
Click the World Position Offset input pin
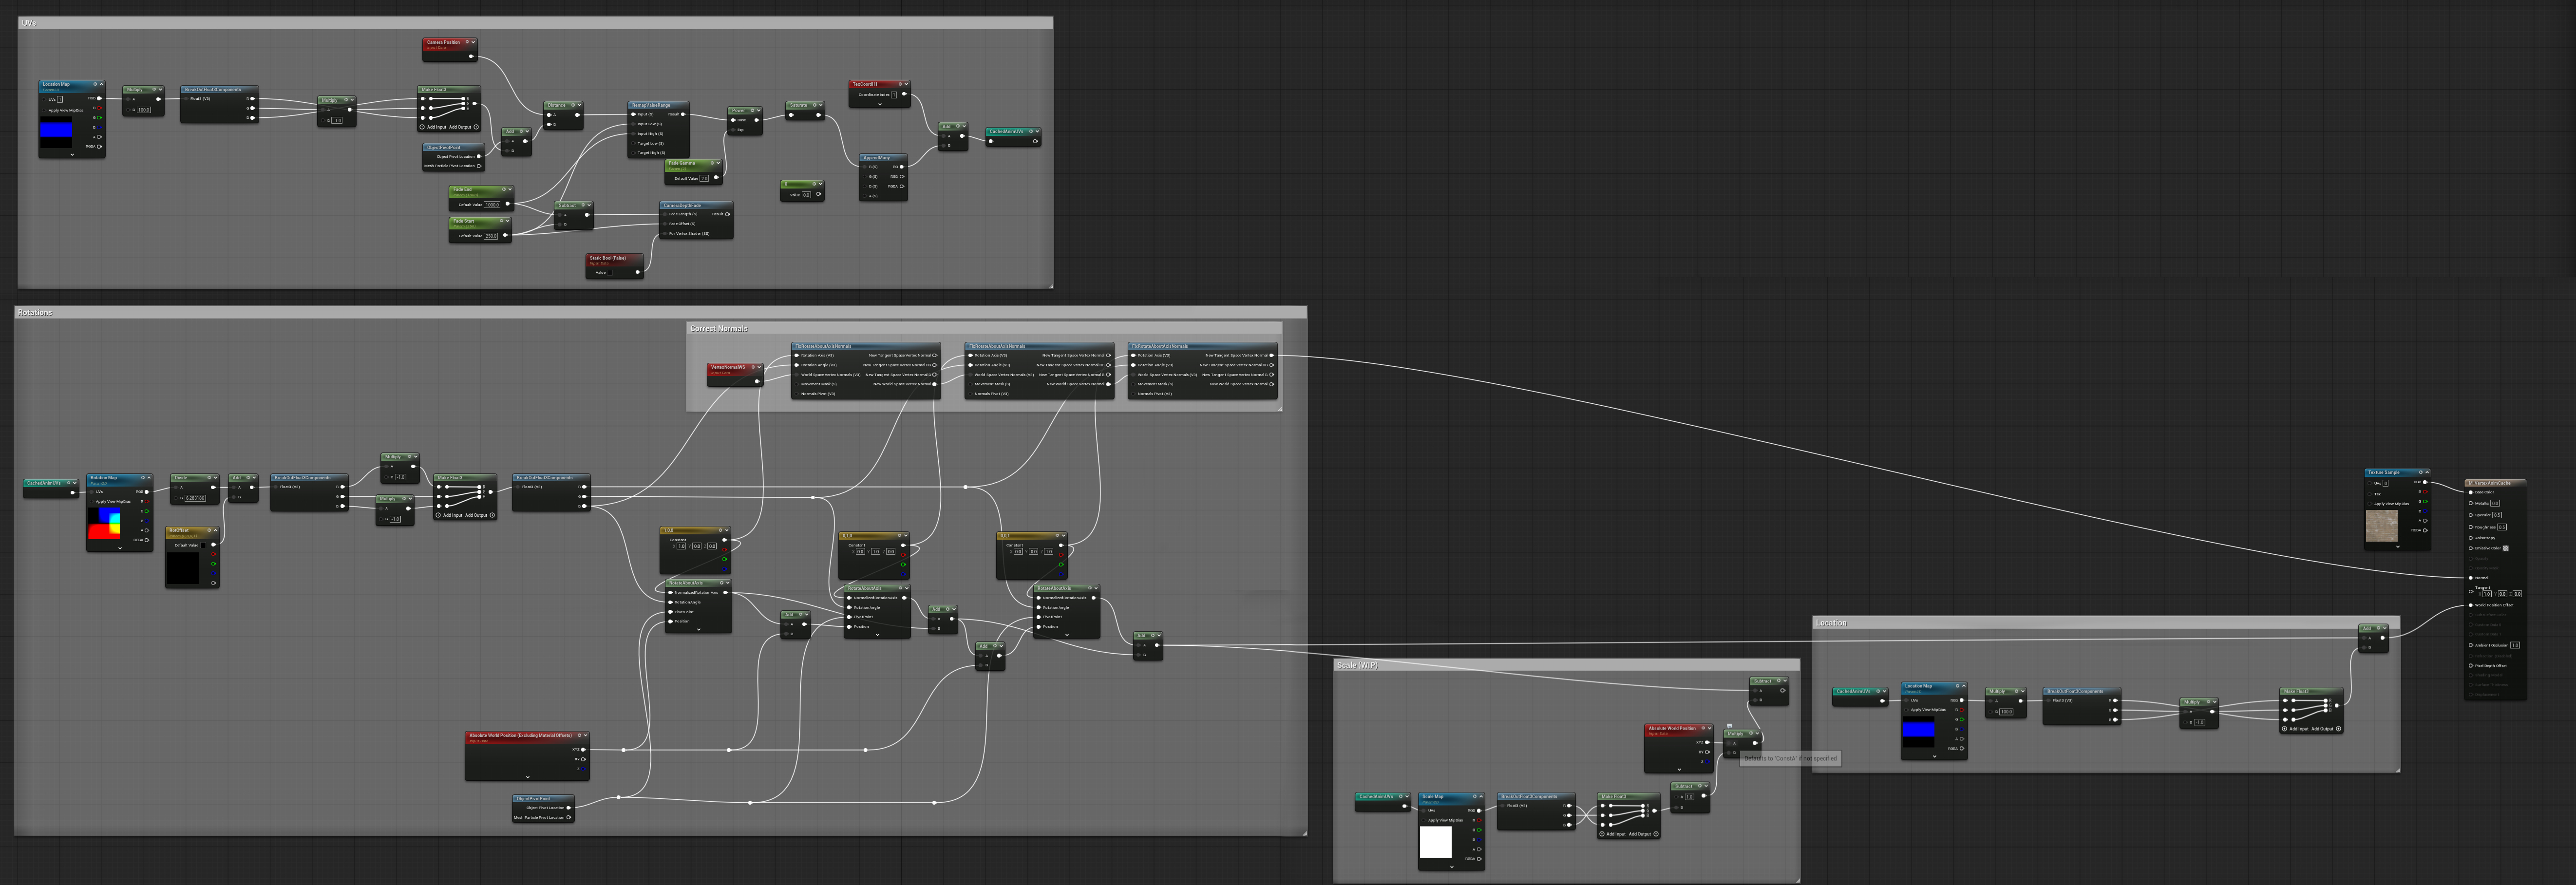(2471, 605)
